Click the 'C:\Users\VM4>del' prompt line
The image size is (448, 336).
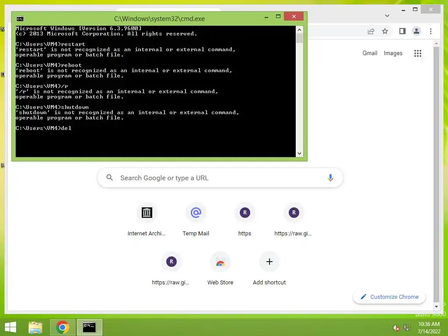43,128
